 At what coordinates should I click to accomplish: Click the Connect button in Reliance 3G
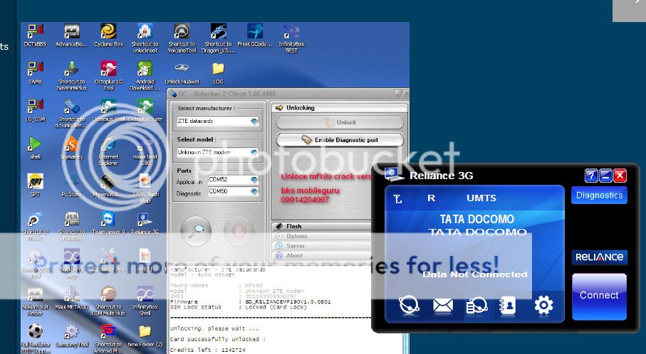pyautogui.click(x=599, y=296)
